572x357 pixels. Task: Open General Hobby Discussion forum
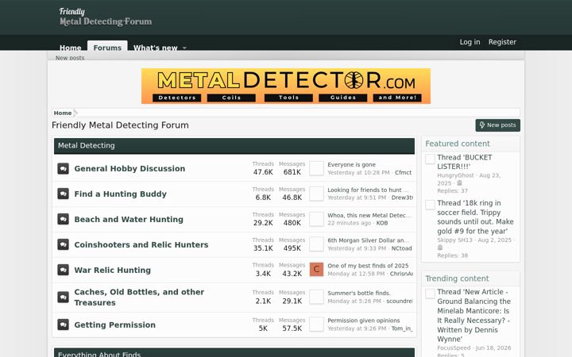tap(129, 169)
